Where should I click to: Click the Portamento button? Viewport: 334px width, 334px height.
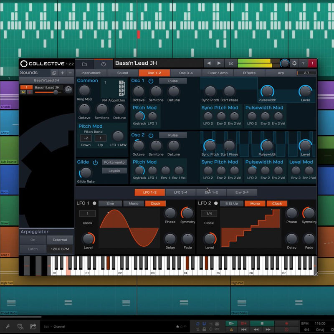(114, 162)
